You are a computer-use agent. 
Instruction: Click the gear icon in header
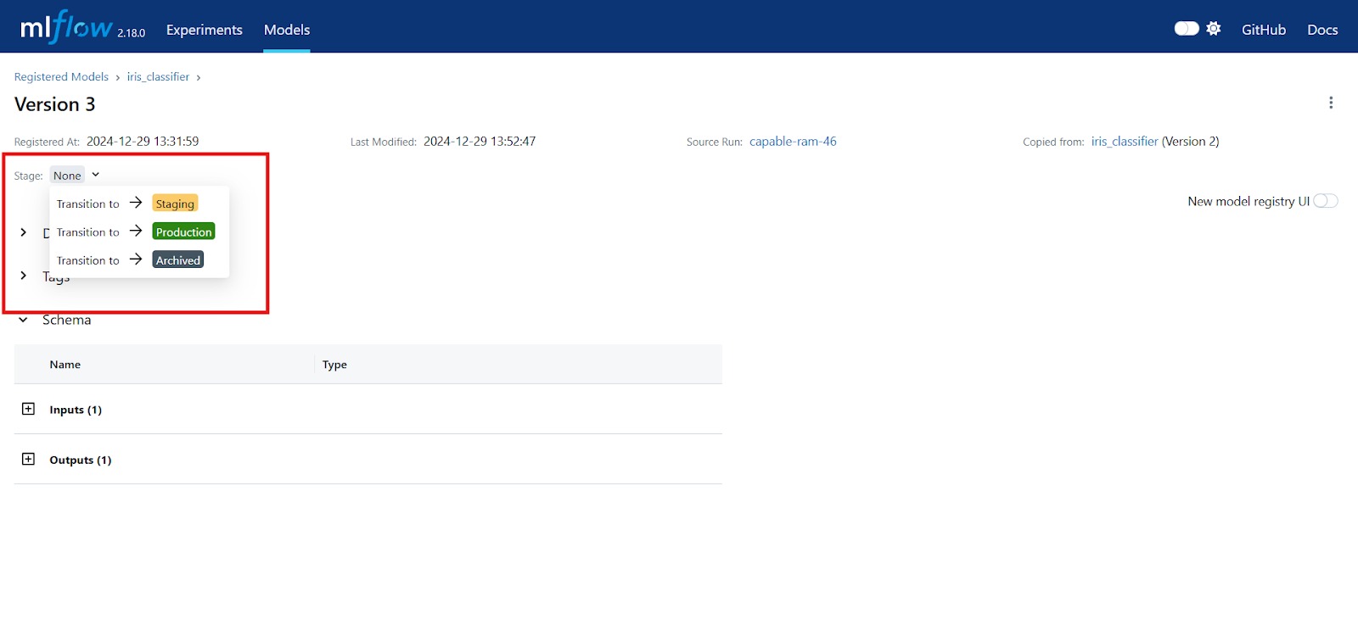[1214, 29]
